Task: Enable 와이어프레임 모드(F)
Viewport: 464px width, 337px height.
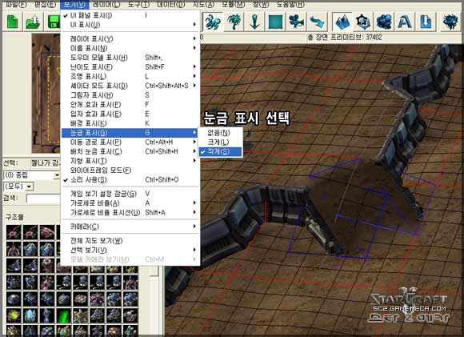Action: click(130, 171)
